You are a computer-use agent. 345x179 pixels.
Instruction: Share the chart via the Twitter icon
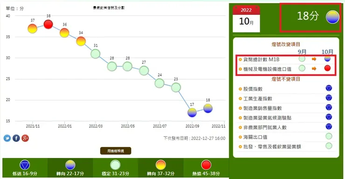tap(7, 138)
